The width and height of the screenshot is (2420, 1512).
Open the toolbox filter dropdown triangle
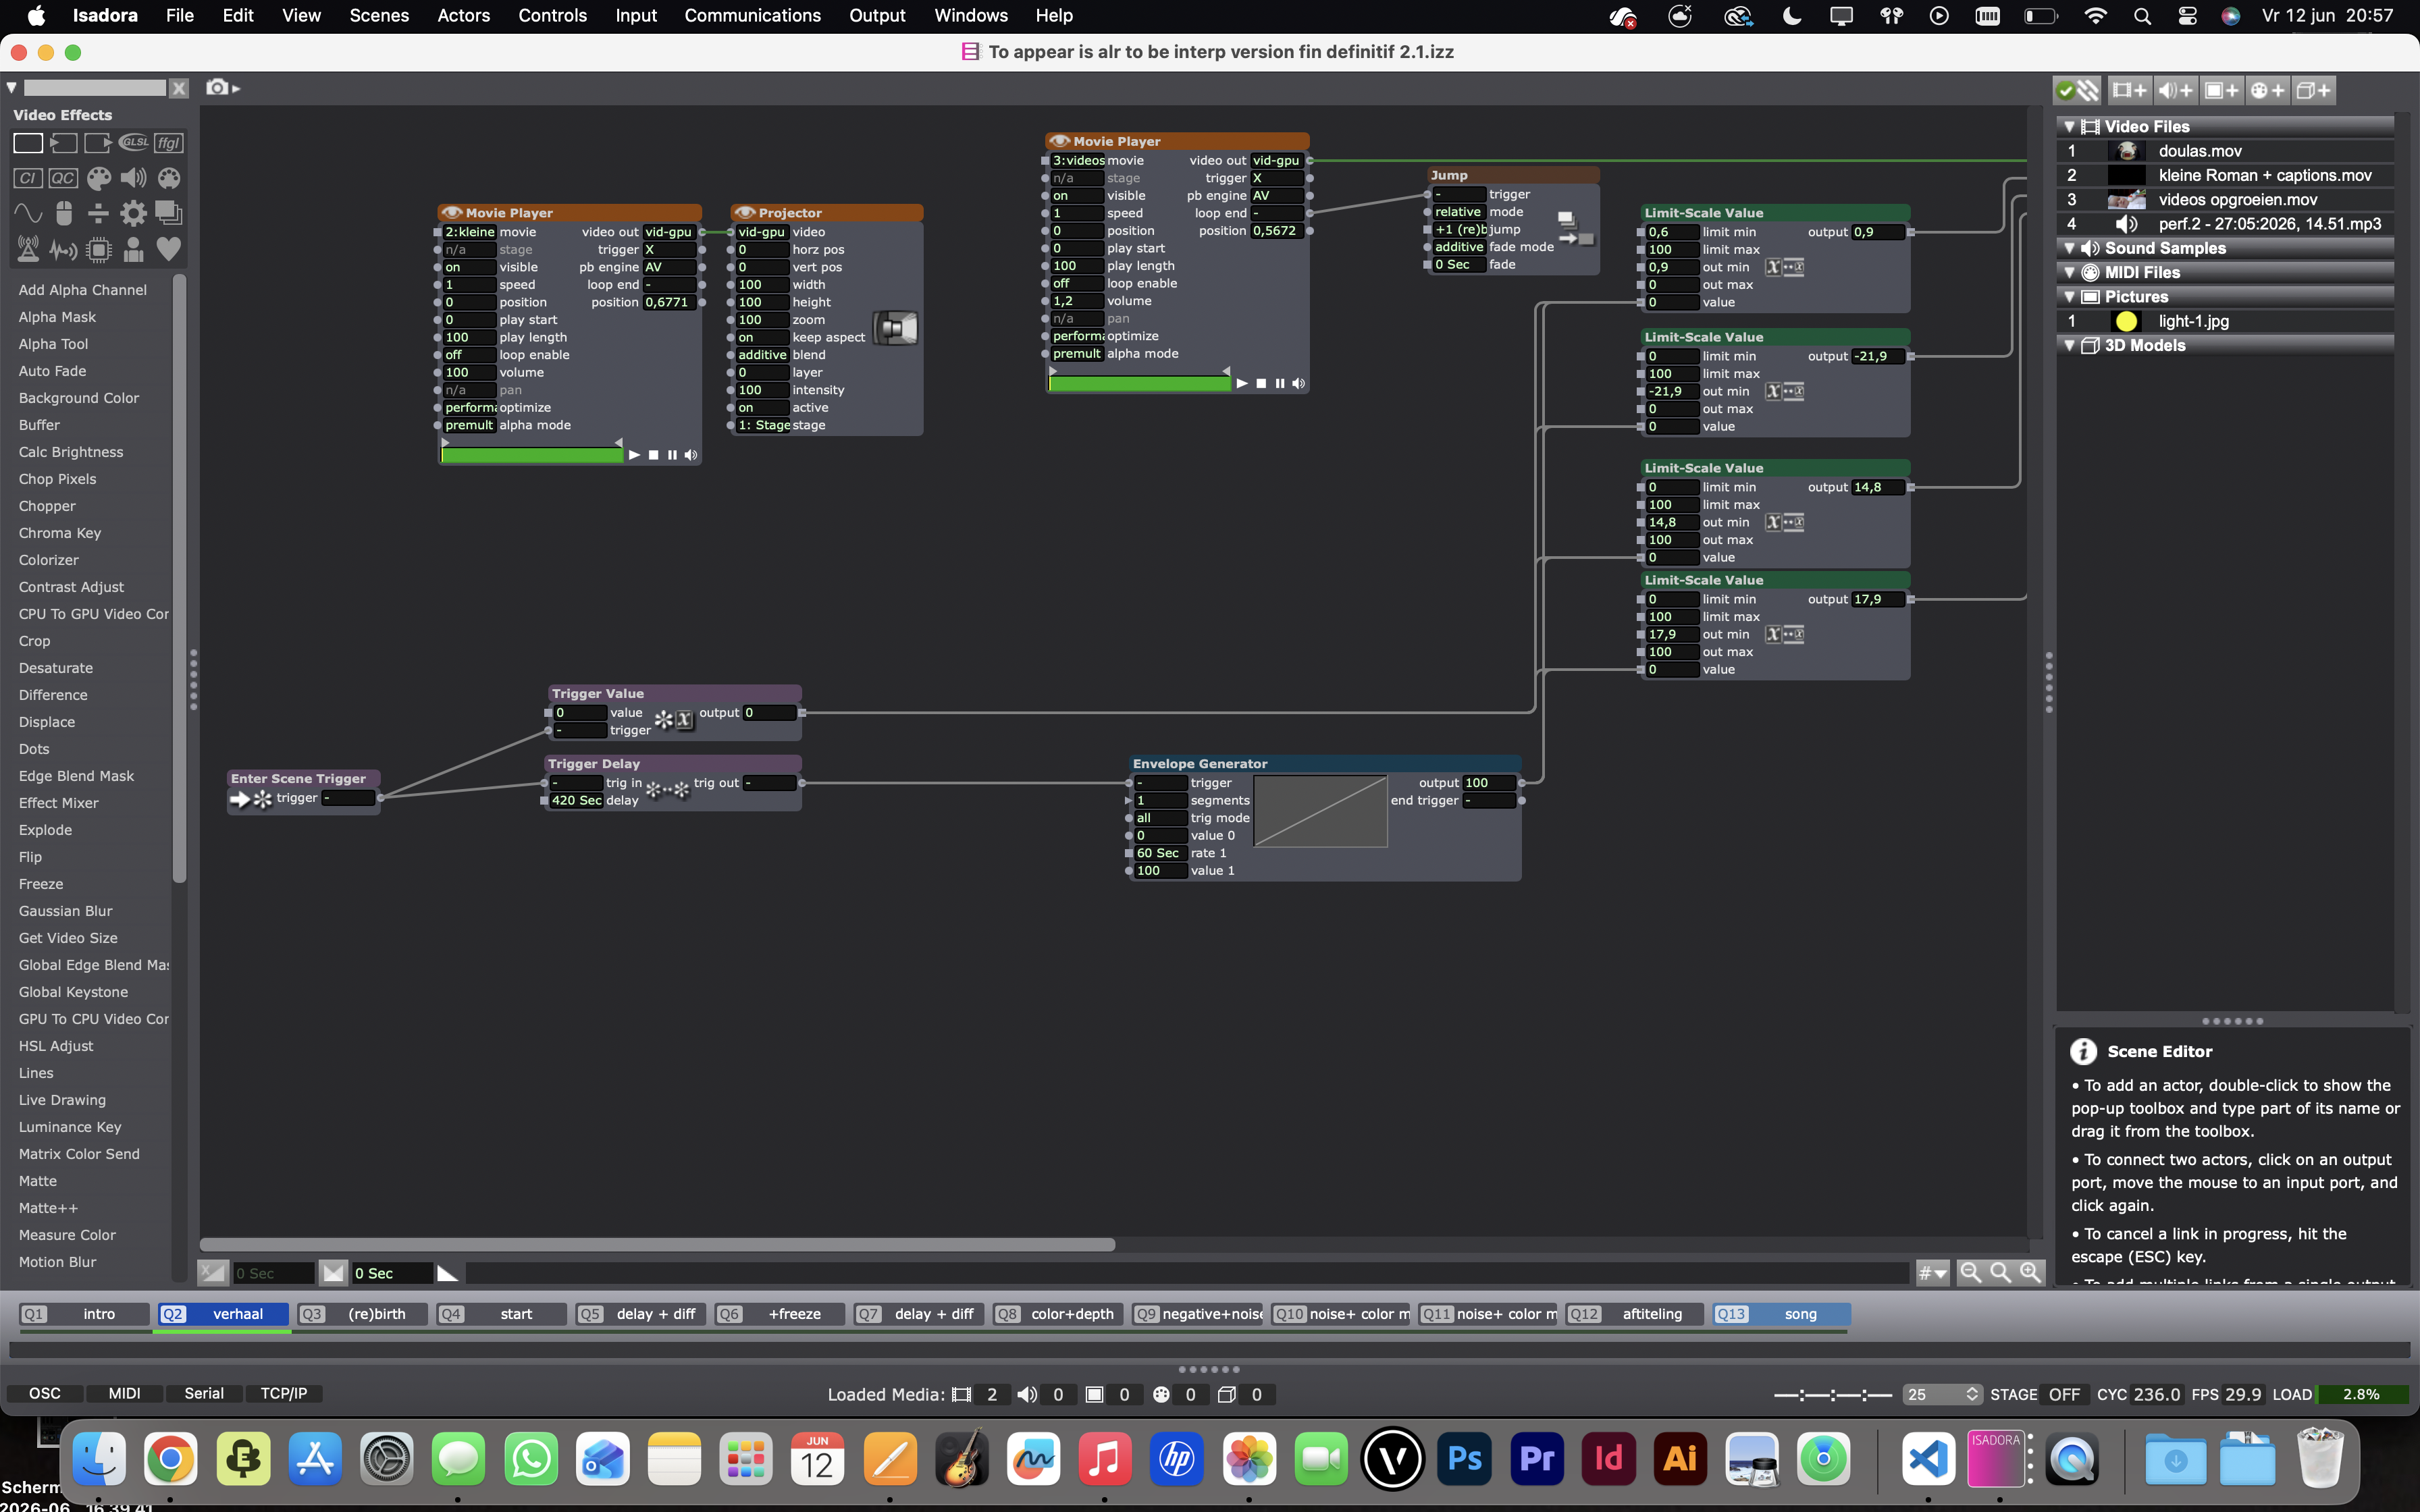coord(12,88)
